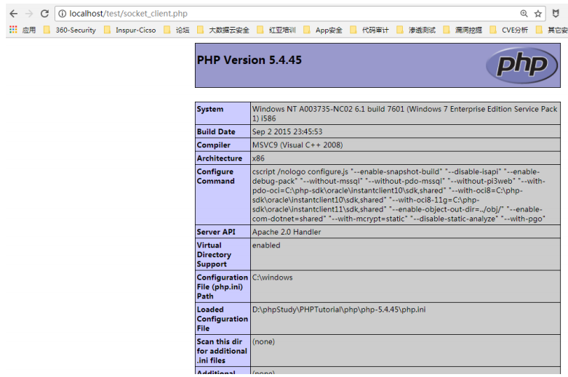568x377 pixels.
Task: Open the 论坛 bookmark folder
Action: coord(177,30)
